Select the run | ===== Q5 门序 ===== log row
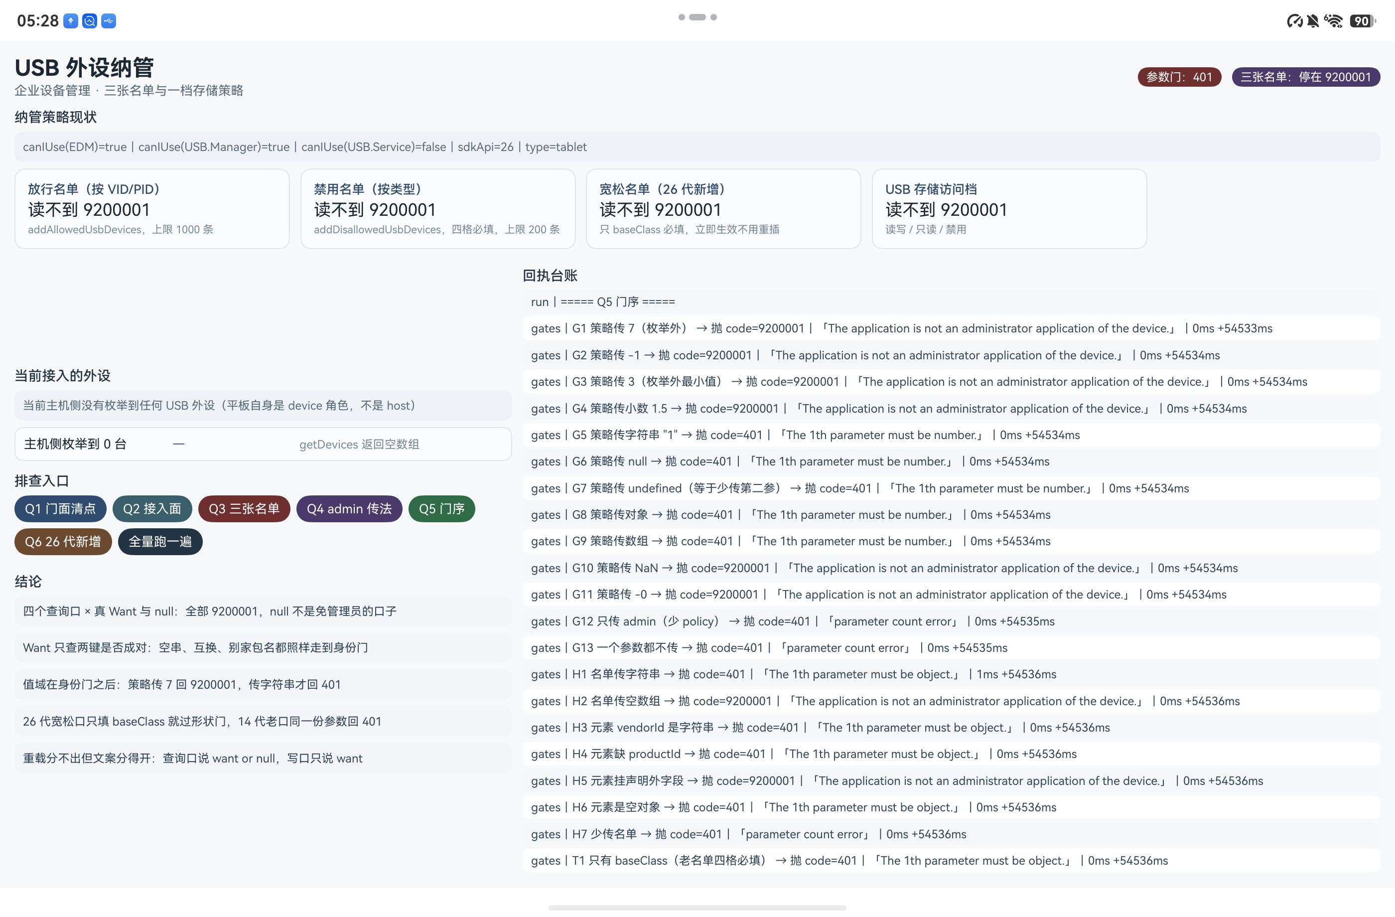Image resolution: width=1395 pixels, height=917 pixels. pos(951,302)
